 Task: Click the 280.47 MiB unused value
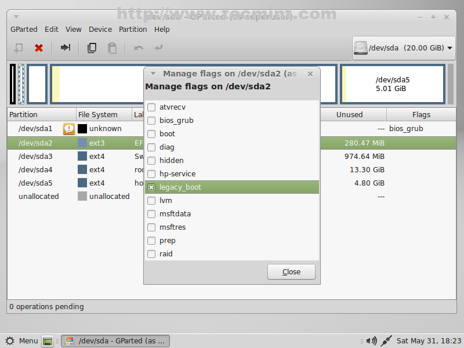point(364,143)
